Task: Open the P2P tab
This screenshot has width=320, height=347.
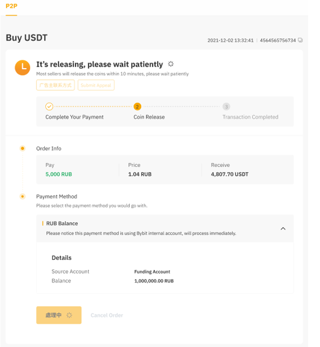Action: pos(11,5)
